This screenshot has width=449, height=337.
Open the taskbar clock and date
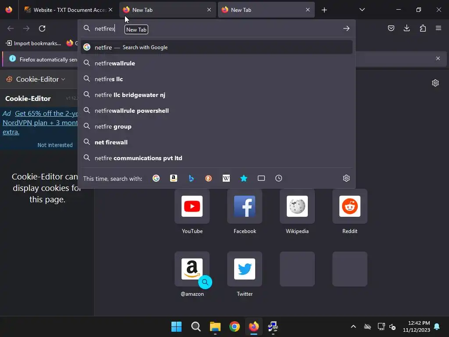[x=416, y=326]
